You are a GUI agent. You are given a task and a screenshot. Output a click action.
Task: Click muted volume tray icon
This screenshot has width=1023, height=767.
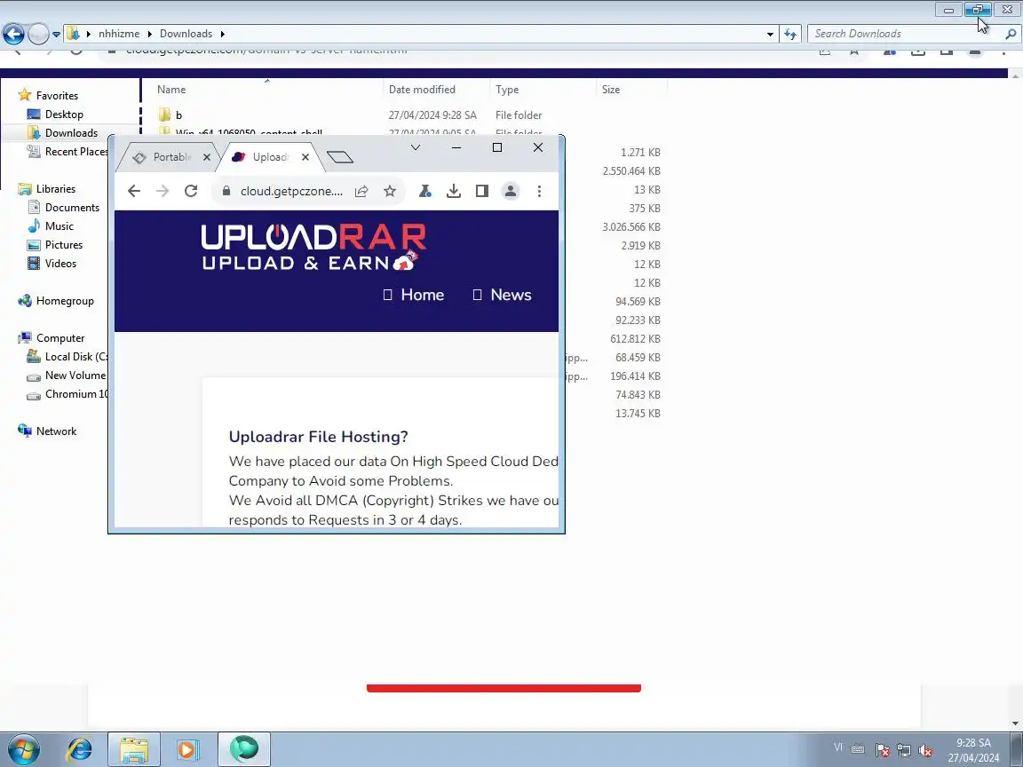pos(924,750)
